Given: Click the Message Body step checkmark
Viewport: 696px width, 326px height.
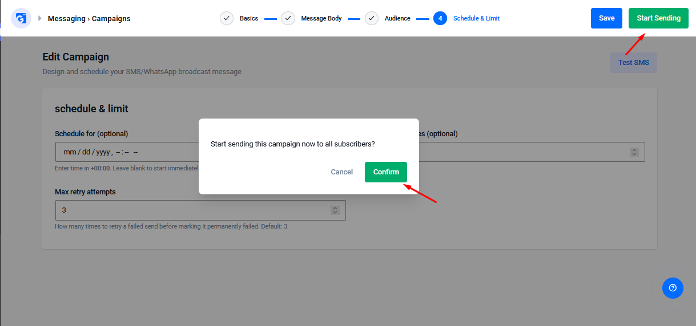Looking at the screenshot, I should 288,18.
